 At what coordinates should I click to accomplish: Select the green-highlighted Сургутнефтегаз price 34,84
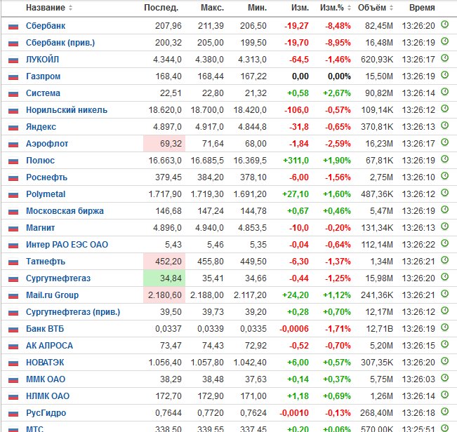coord(164,278)
